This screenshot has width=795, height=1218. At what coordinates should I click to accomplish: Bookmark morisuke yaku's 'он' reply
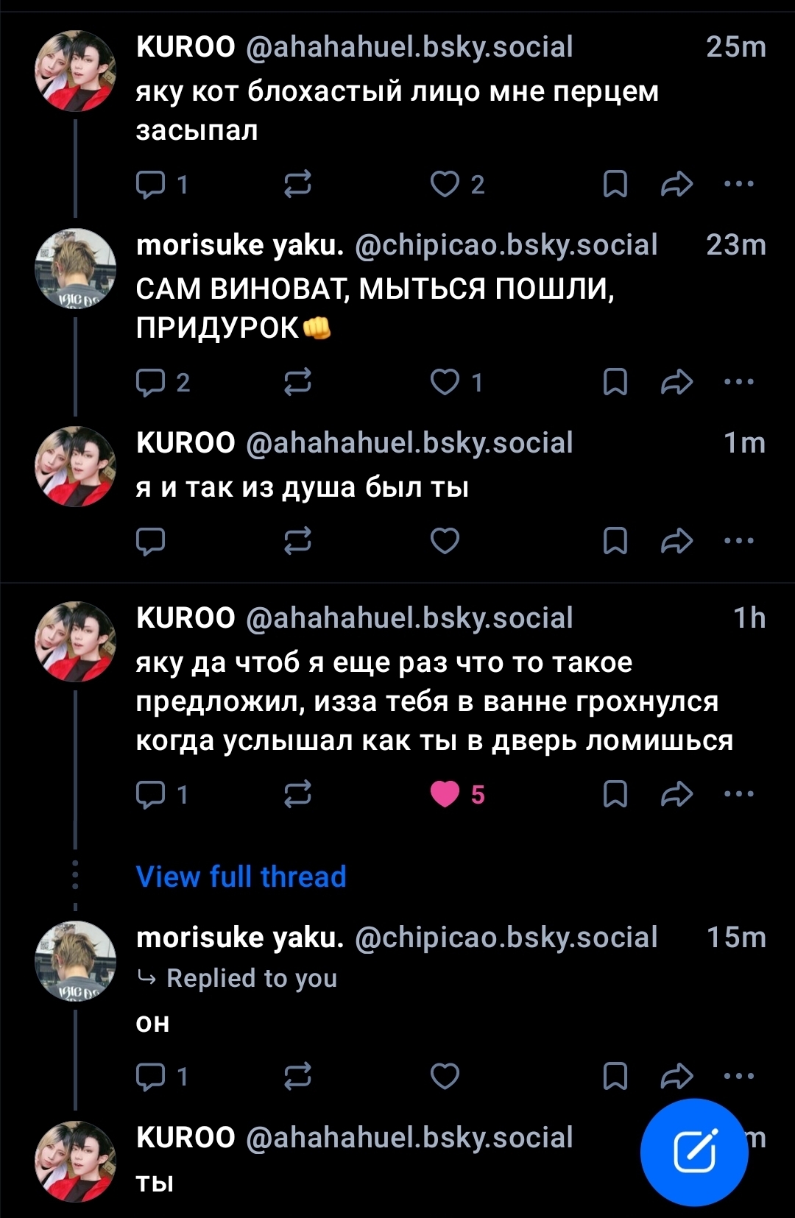[615, 1076]
